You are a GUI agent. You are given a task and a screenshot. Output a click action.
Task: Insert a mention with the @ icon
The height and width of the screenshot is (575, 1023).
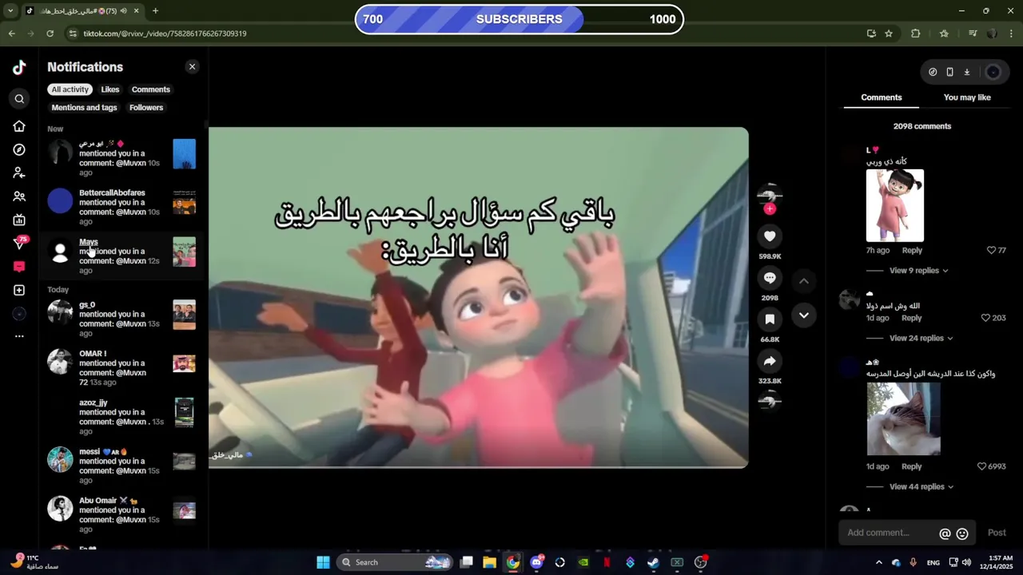tap(945, 533)
